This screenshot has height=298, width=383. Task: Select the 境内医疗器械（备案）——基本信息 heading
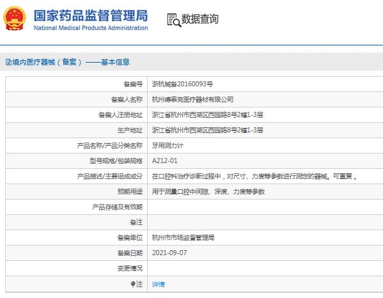coord(71,62)
